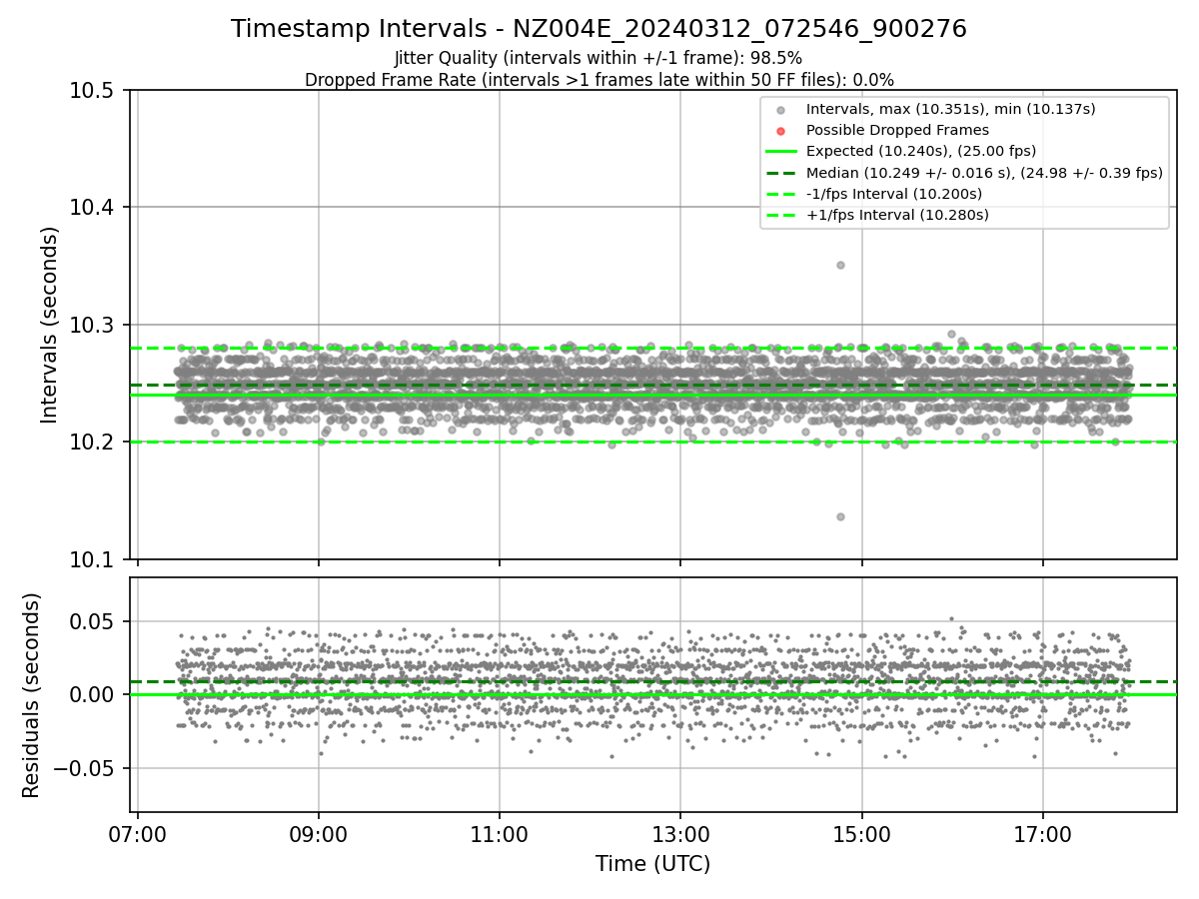
Task: Click the minimum interval outlier point near 10.14s
Action: 840,516
